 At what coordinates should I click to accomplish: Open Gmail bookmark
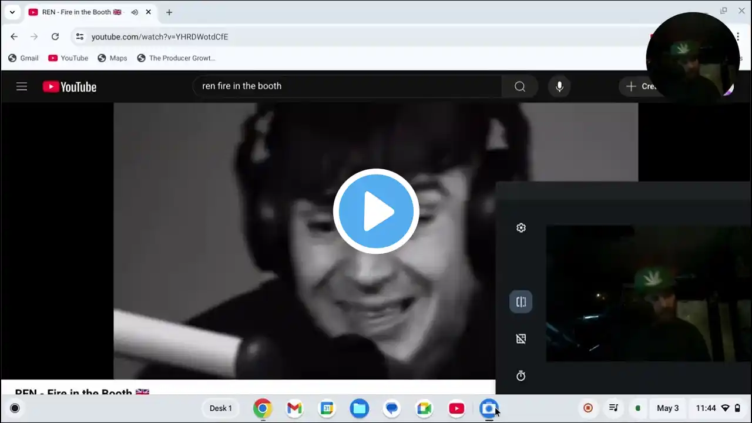[23, 58]
